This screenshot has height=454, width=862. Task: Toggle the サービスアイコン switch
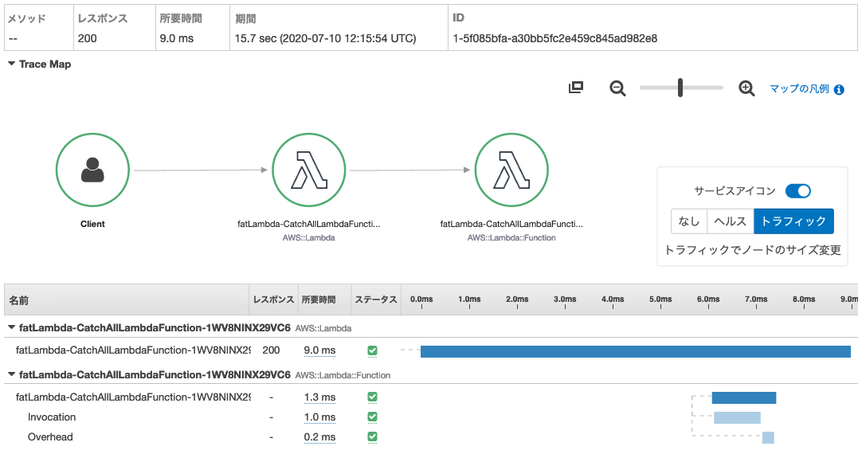pos(798,190)
